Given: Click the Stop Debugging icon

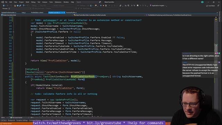Looking at the screenshot, I should click(x=103, y=6).
